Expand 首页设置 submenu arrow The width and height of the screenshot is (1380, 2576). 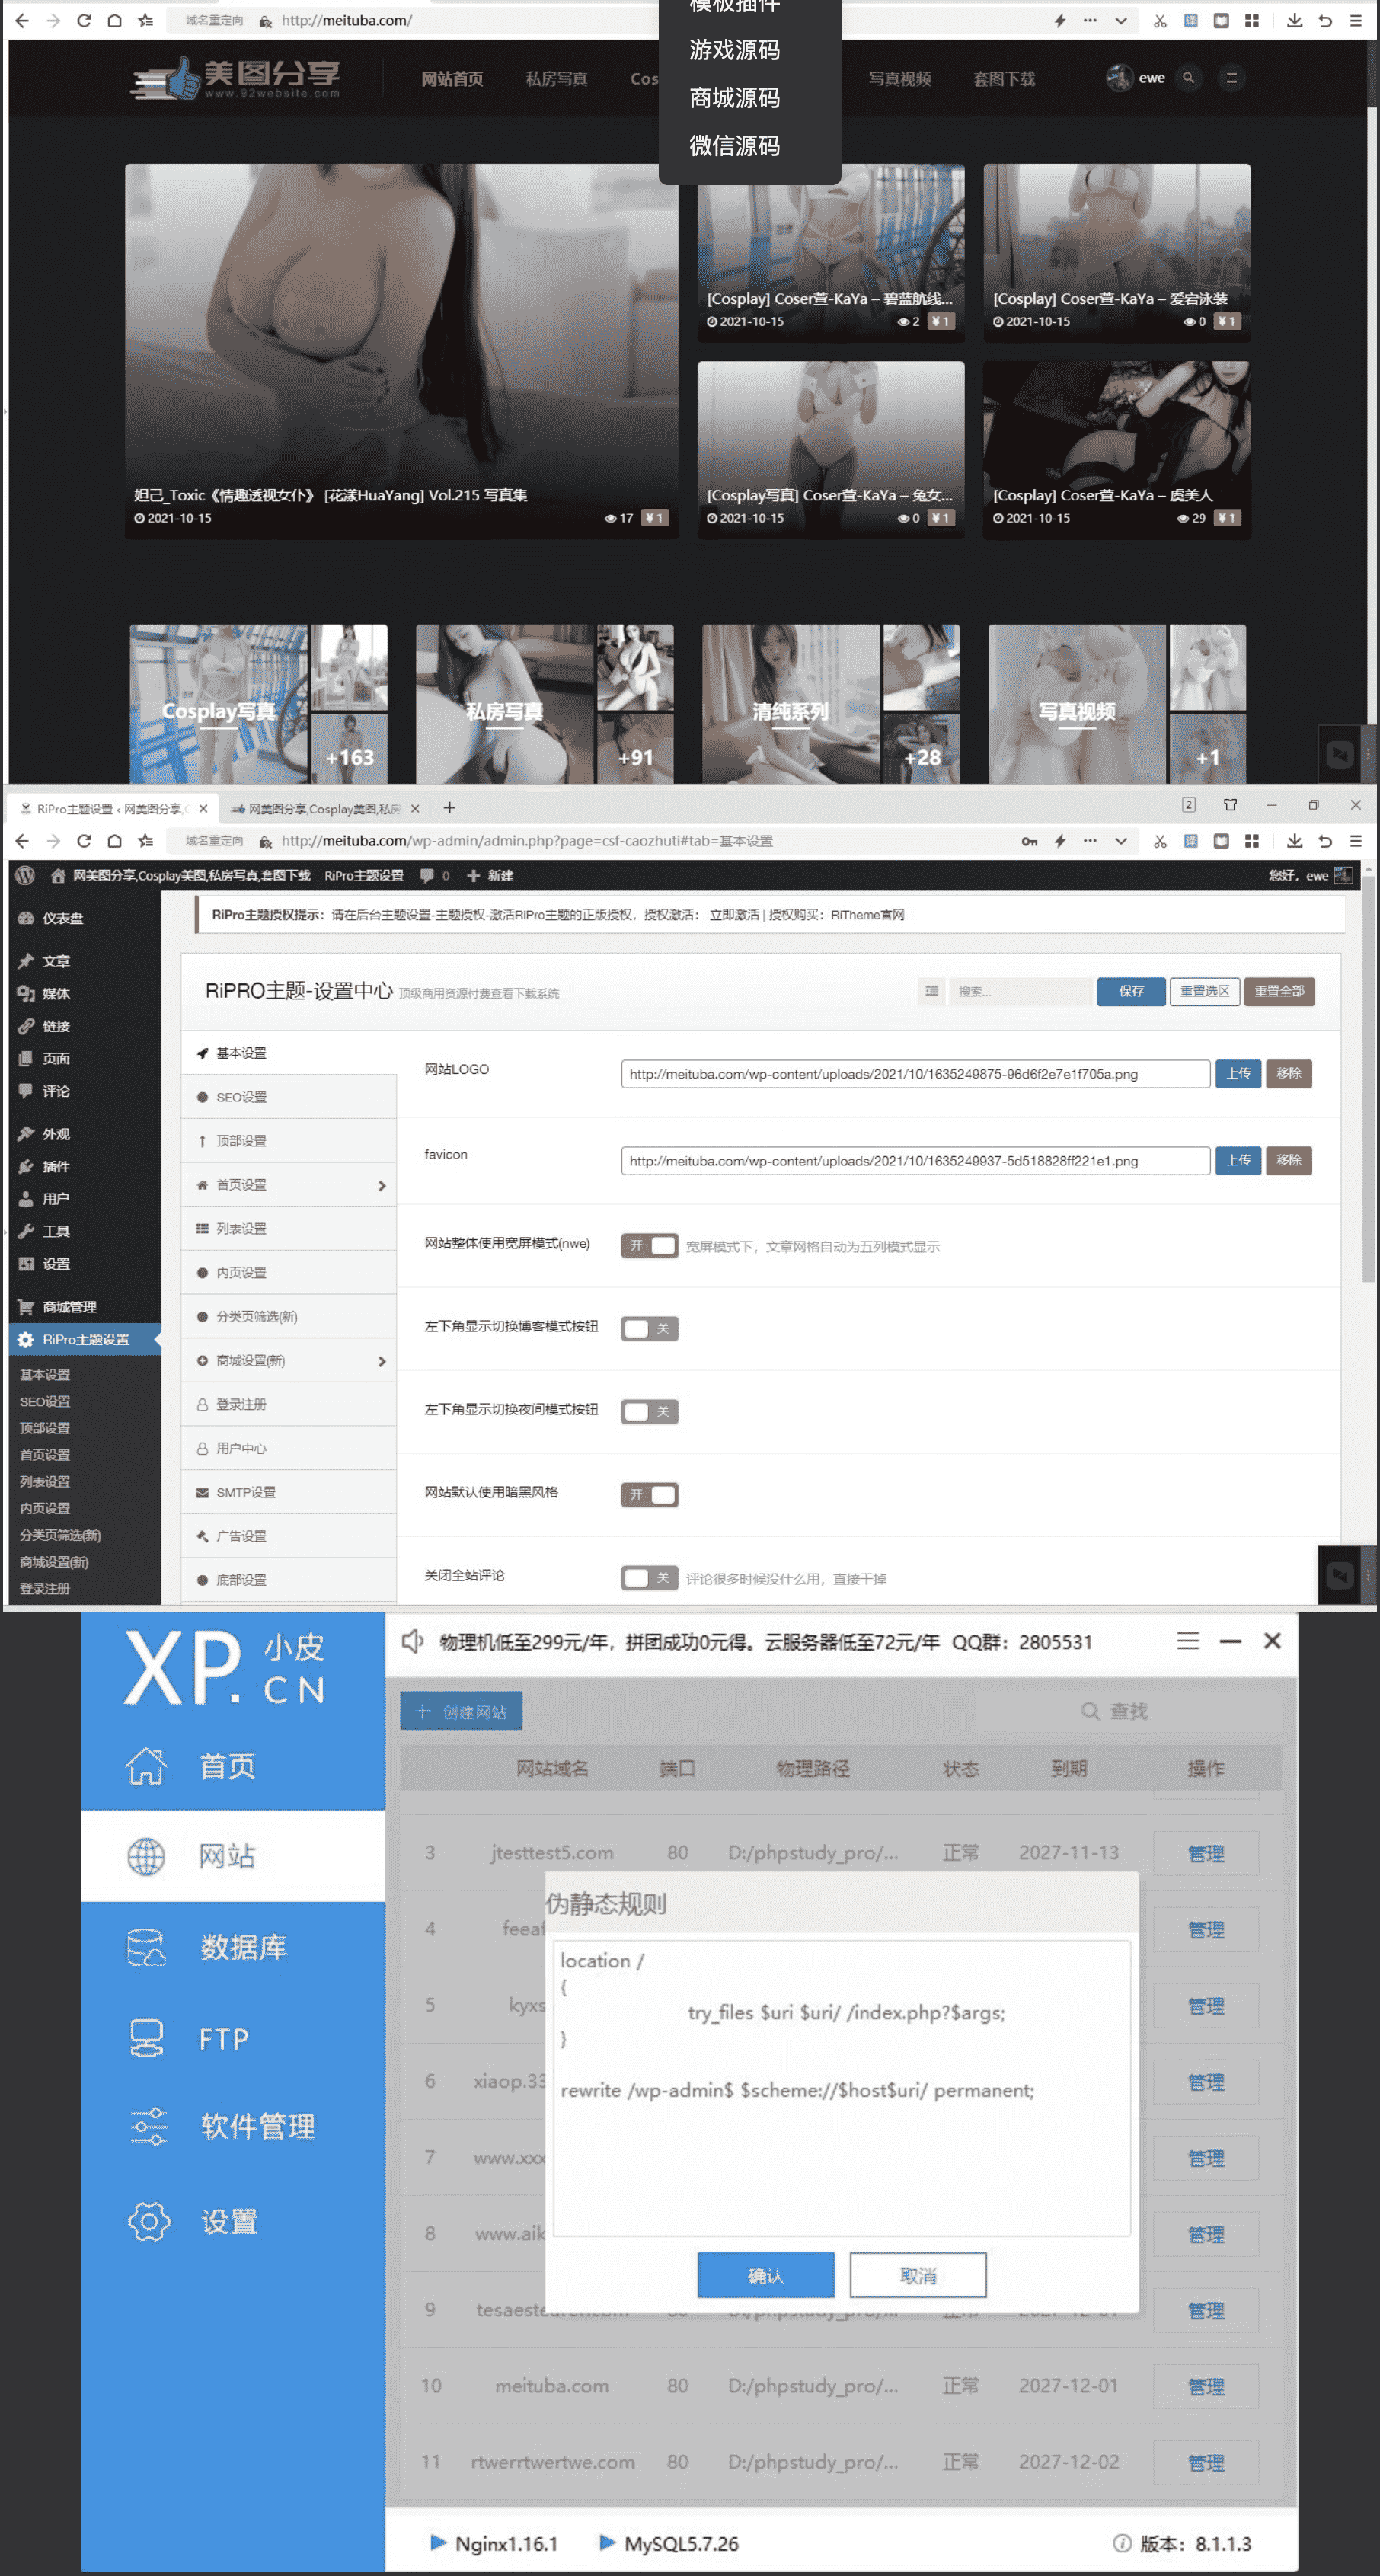[381, 1185]
